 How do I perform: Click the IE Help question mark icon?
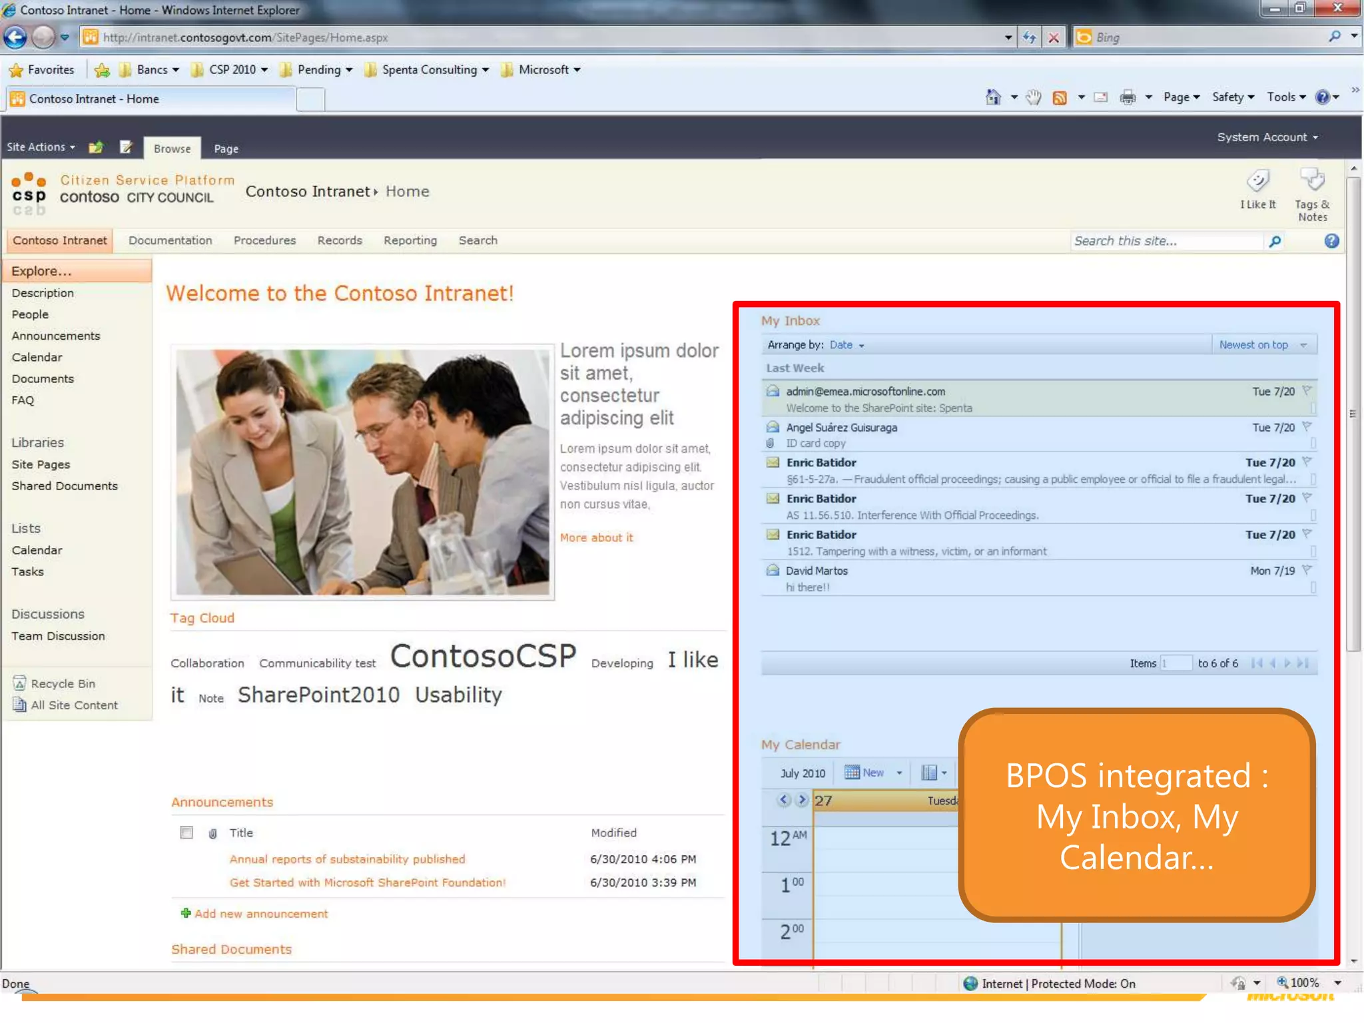pyautogui.click(x=1322, y=97)
